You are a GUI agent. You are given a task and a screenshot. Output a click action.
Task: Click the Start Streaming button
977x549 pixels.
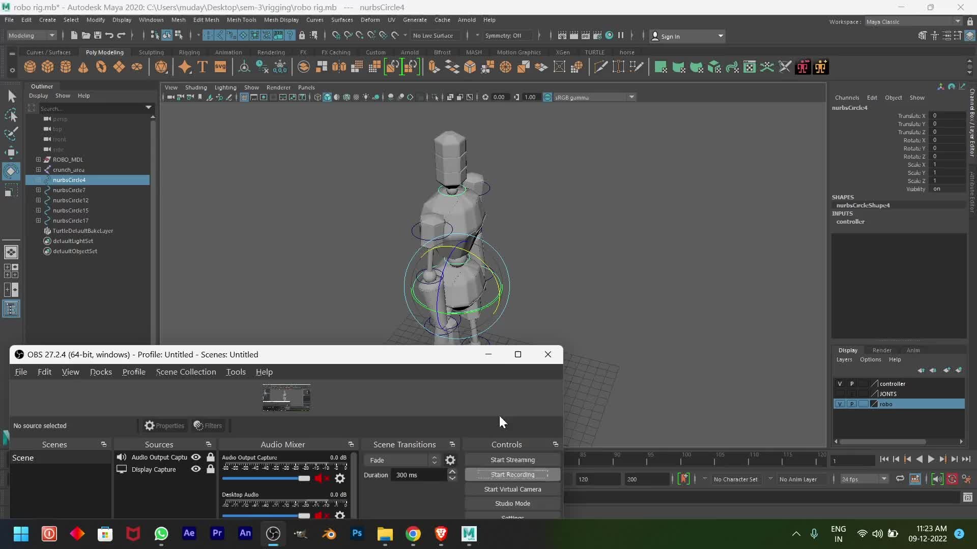click(512, 460)
